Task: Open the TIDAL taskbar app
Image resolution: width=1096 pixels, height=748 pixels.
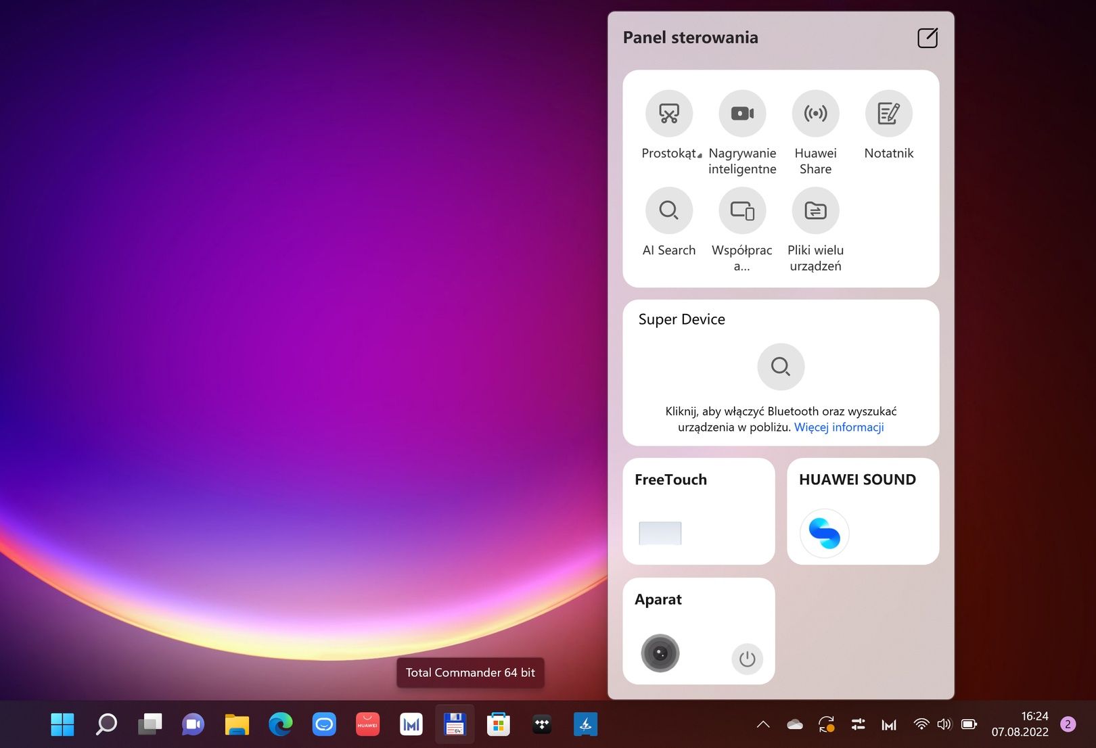Action: (x=542, y=724)
